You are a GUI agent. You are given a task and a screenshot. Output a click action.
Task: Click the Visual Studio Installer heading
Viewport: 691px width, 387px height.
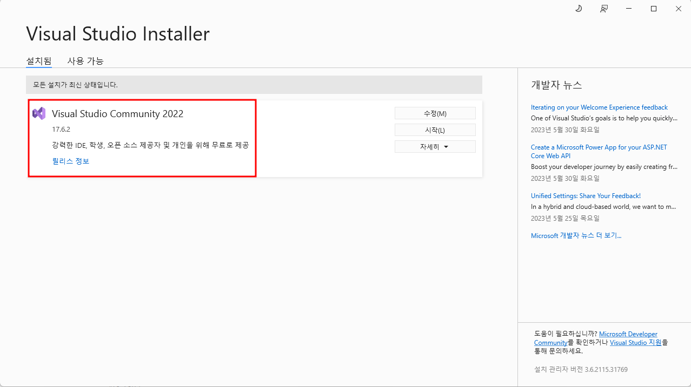point(118,34)
